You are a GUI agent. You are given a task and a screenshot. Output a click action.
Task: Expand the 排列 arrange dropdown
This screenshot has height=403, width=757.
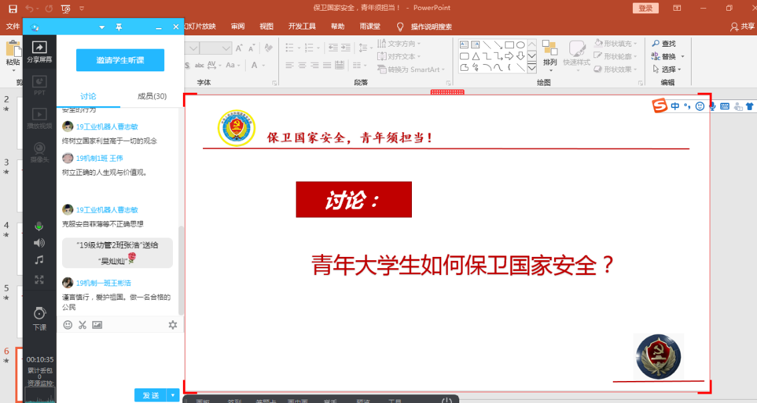[549, 63]
